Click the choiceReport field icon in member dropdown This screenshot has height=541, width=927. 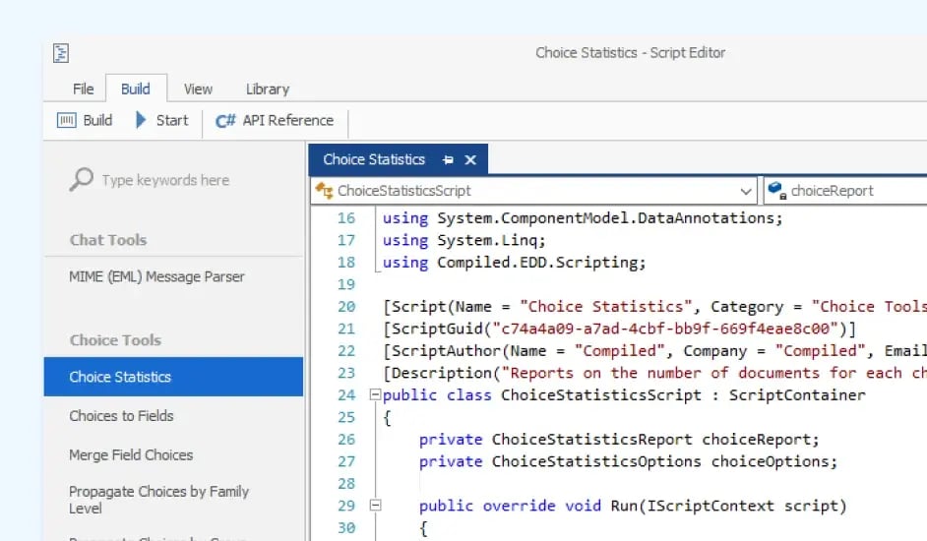pos(775,191)
